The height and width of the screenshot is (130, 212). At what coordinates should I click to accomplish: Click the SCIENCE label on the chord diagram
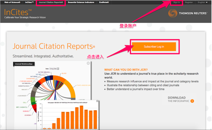[x=26, y=111]
